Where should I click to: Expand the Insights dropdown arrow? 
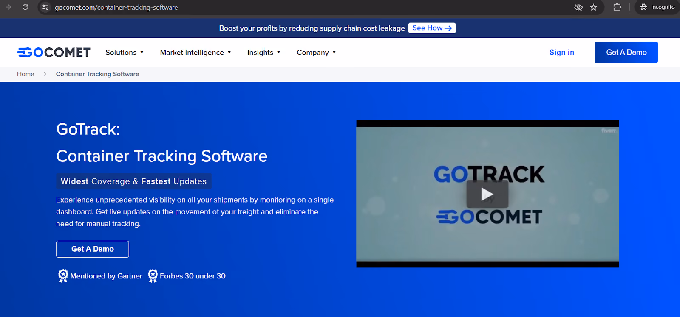click(278, 53)
